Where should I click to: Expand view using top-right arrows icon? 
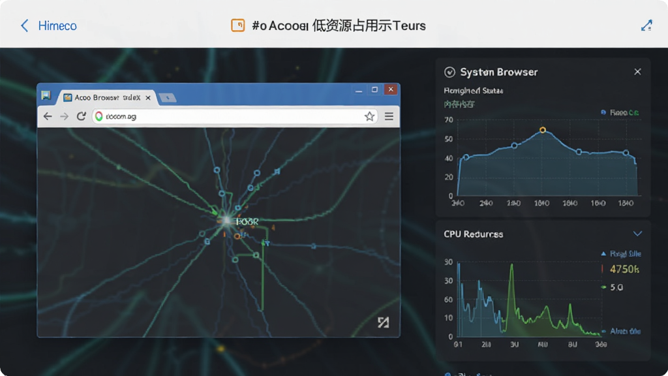click(x=646, y=25)
